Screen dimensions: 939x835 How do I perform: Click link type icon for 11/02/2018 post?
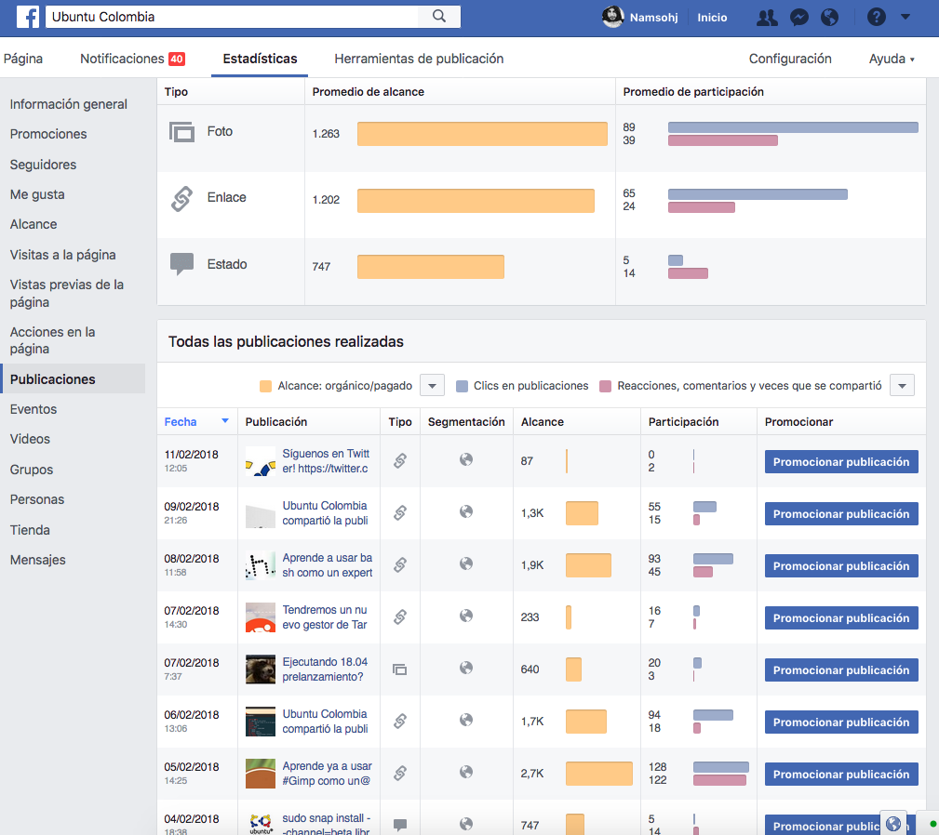click(400, 460)
